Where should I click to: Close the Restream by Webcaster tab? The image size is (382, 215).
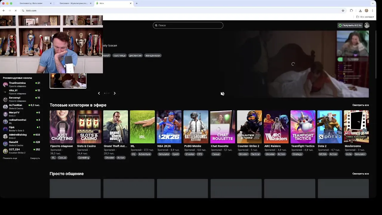click(x=51, y=3)
